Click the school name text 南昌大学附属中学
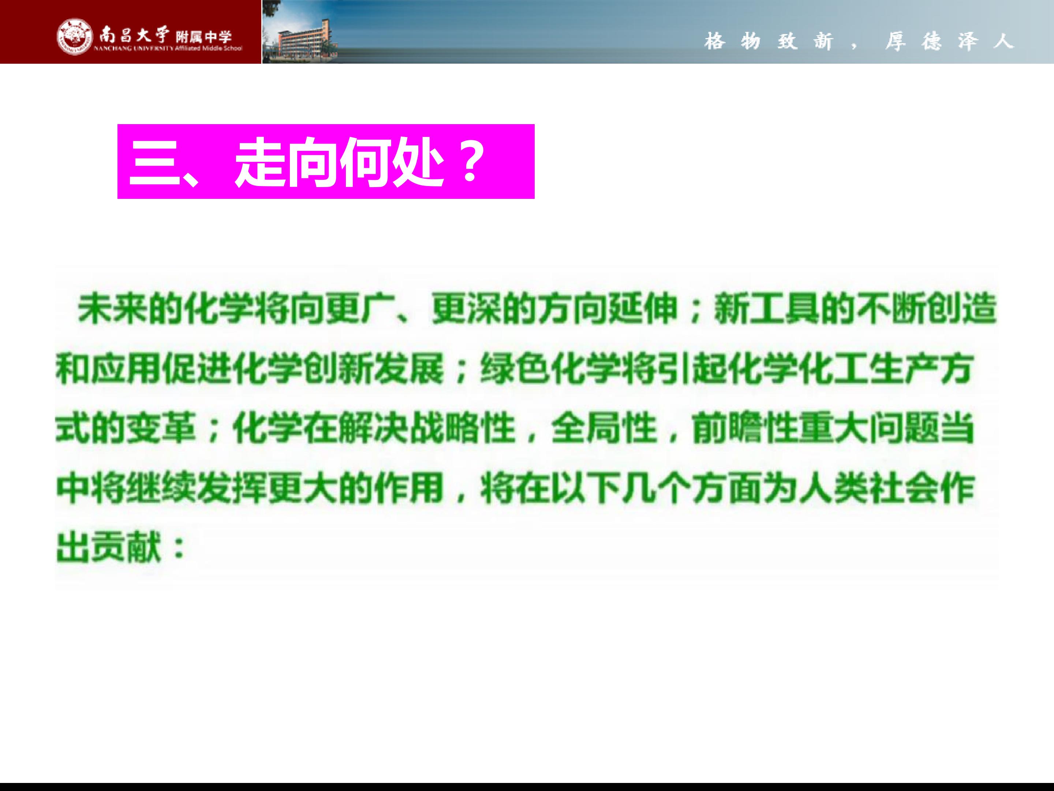Screen dimensions: 1054x791 coord(166,36)
